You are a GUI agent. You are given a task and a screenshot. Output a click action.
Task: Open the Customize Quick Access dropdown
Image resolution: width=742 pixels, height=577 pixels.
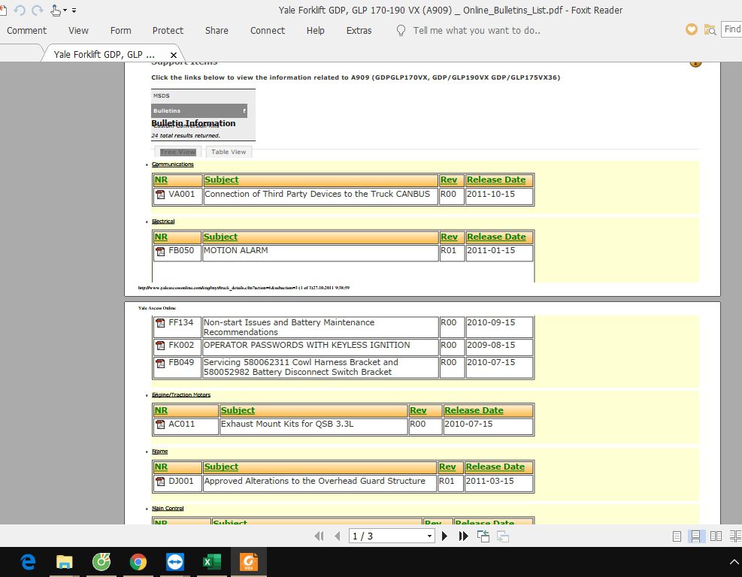[x=74, y=10]
